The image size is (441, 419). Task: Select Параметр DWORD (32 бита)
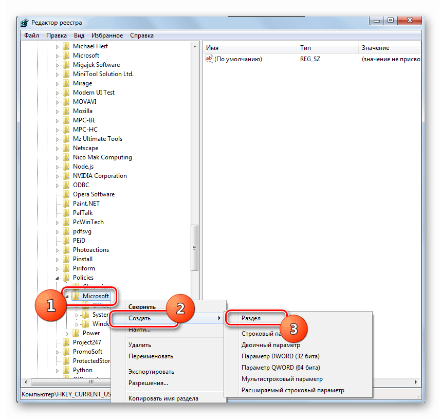(298, 356)
